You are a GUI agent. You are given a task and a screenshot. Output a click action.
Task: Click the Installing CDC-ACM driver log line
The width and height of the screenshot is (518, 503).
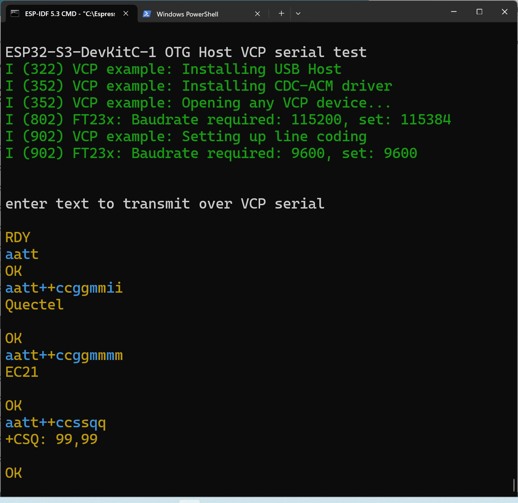click(x=199, y=86)
